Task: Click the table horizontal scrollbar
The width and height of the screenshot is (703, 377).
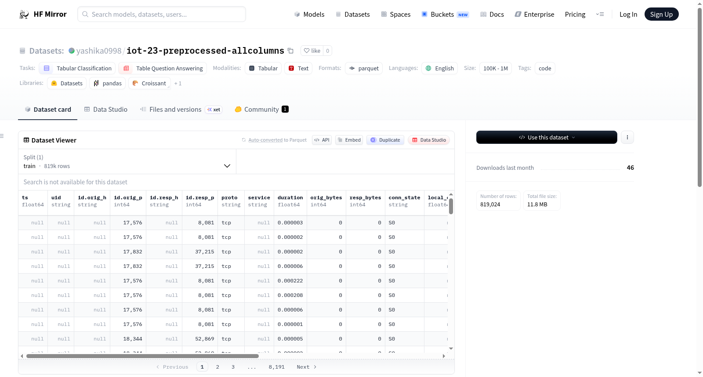Action: coord(142,356)
